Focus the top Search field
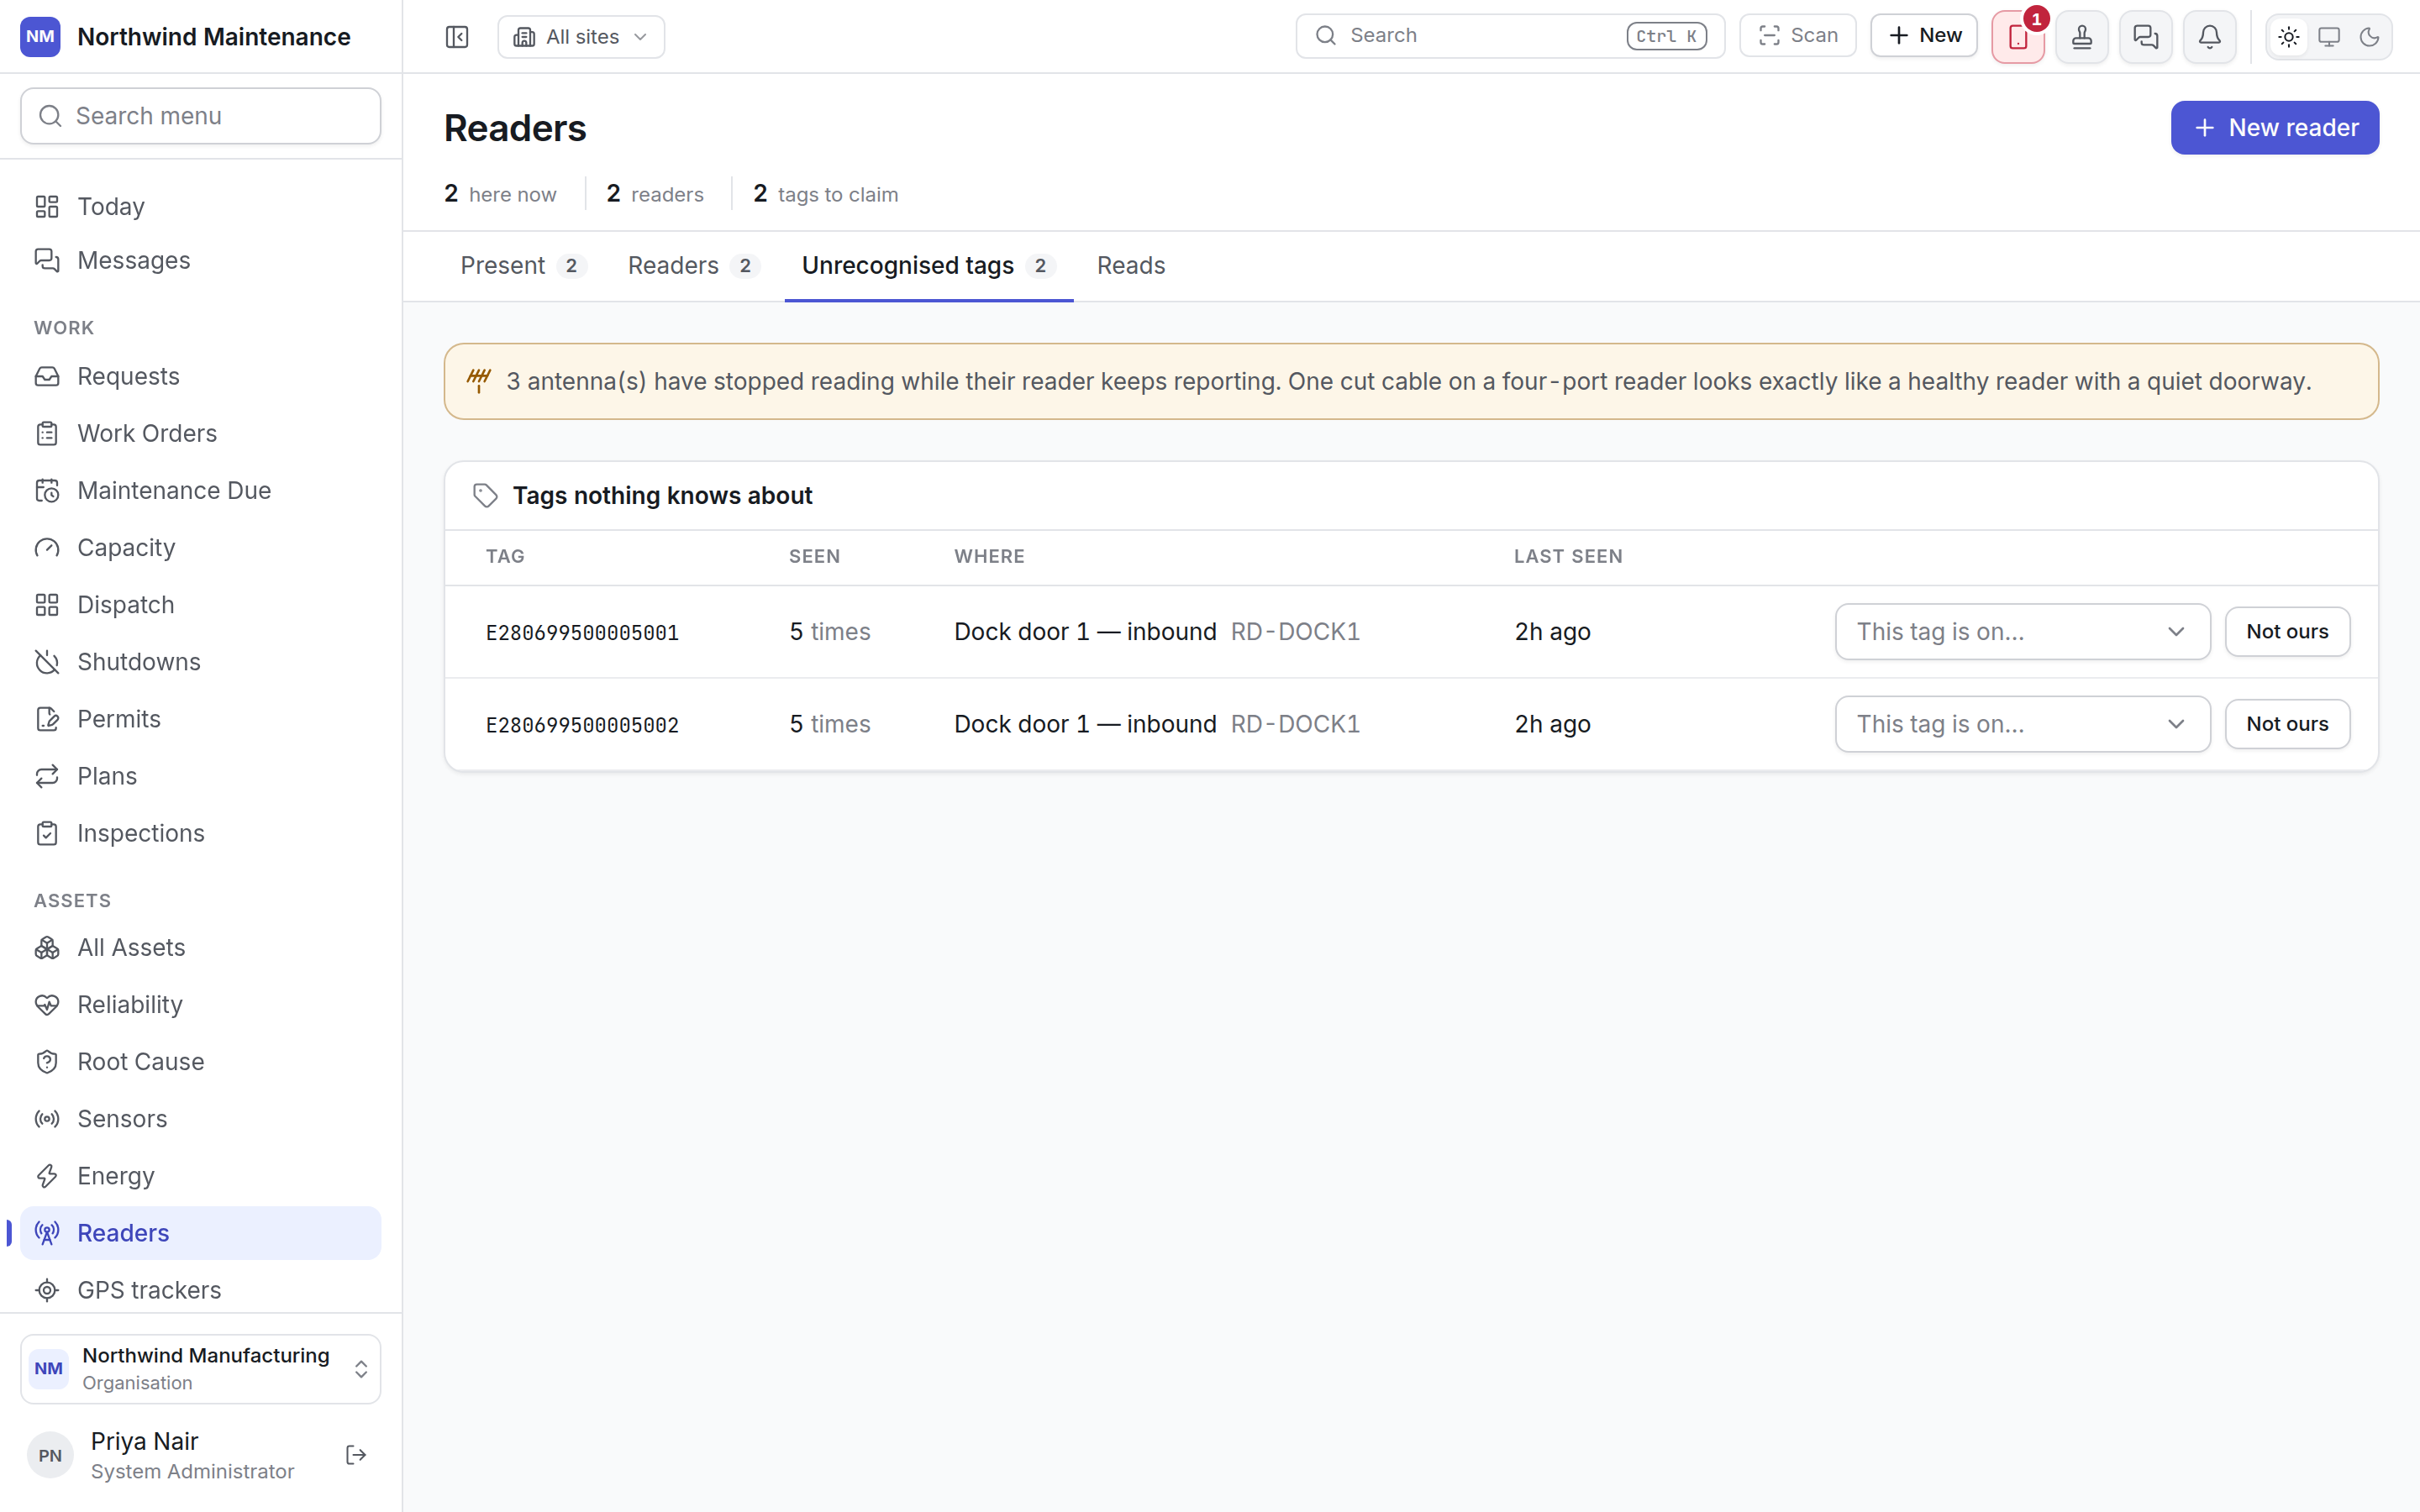This screenshot has width=2420, height=1512. coord(1510,36)
